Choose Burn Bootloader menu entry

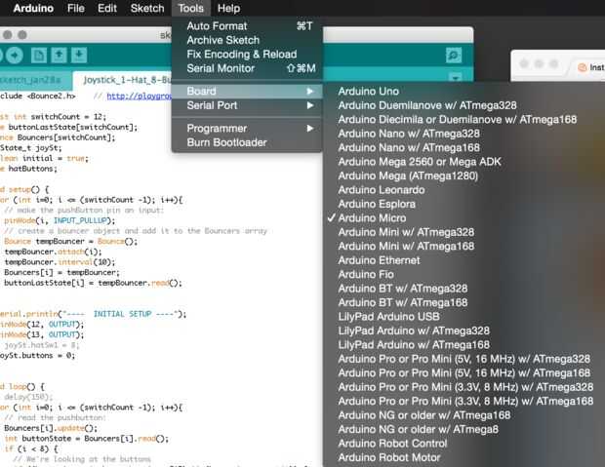tap(226, 142)
